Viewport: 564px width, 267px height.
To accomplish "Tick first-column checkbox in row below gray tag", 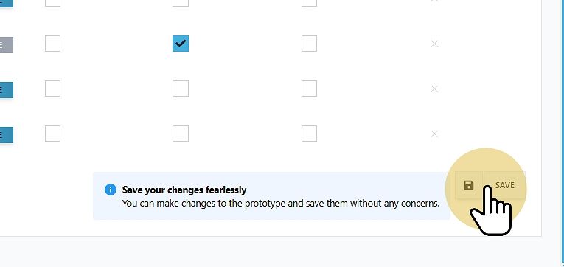I will tap(52, 89).
